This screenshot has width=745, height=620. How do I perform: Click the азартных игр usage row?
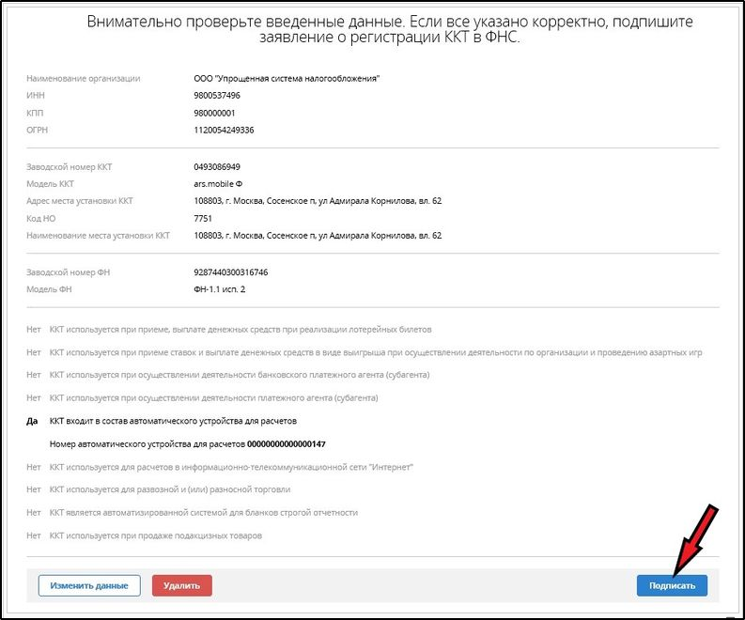[x=376, y=352]
